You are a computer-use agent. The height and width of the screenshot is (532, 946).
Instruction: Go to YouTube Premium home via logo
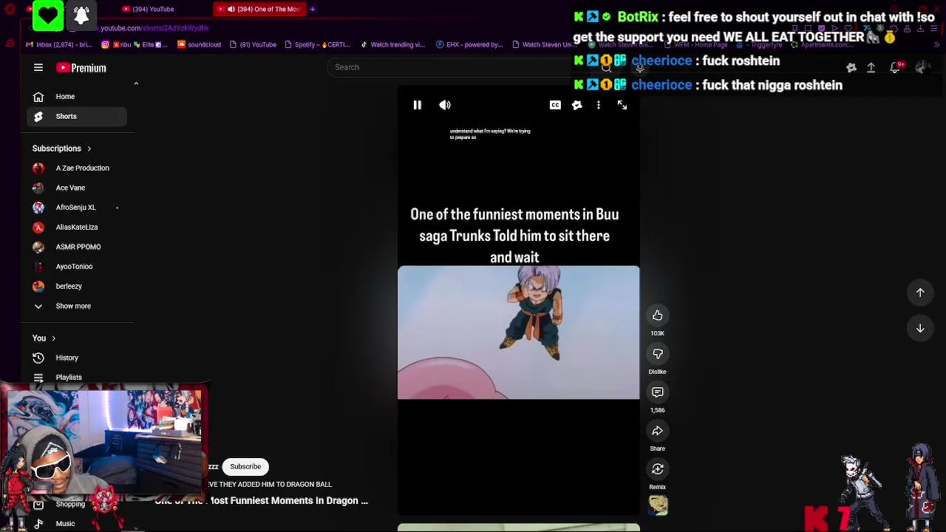pos(81,68)
